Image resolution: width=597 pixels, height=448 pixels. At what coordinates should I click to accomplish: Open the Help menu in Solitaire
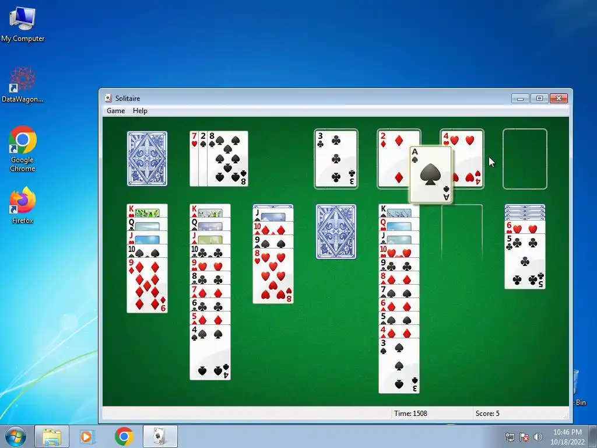point(140,111)
